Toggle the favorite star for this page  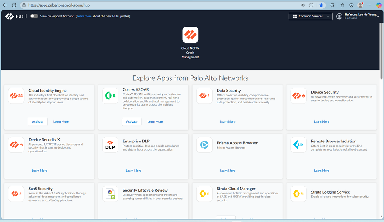(x=321, y=5)
